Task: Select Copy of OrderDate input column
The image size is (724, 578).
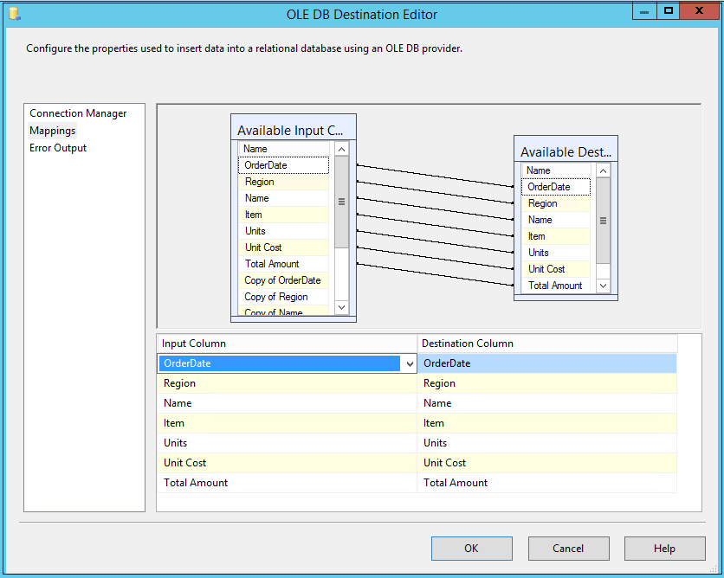Action: tap(283, 280)
